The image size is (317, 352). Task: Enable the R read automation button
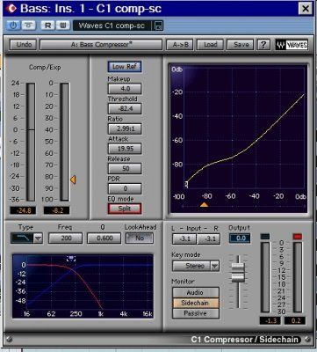[47, 26]
